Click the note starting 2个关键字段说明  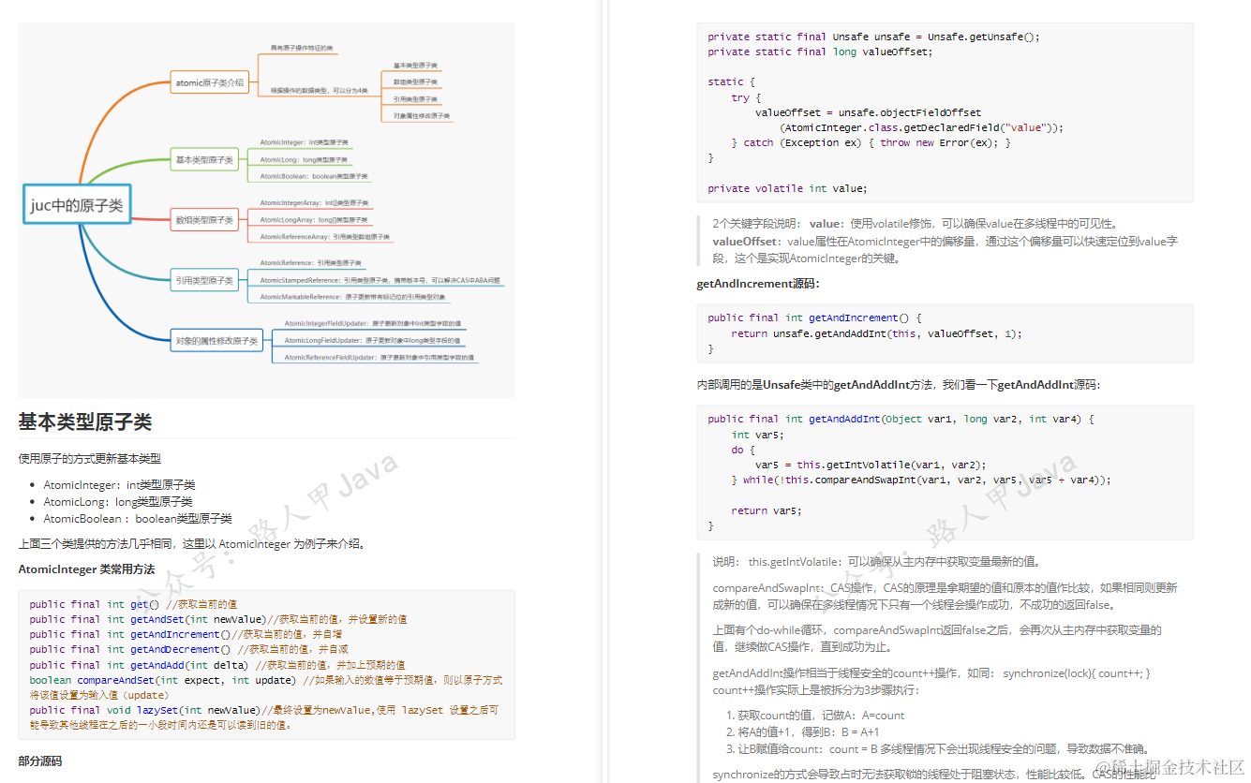click(945, 241)
